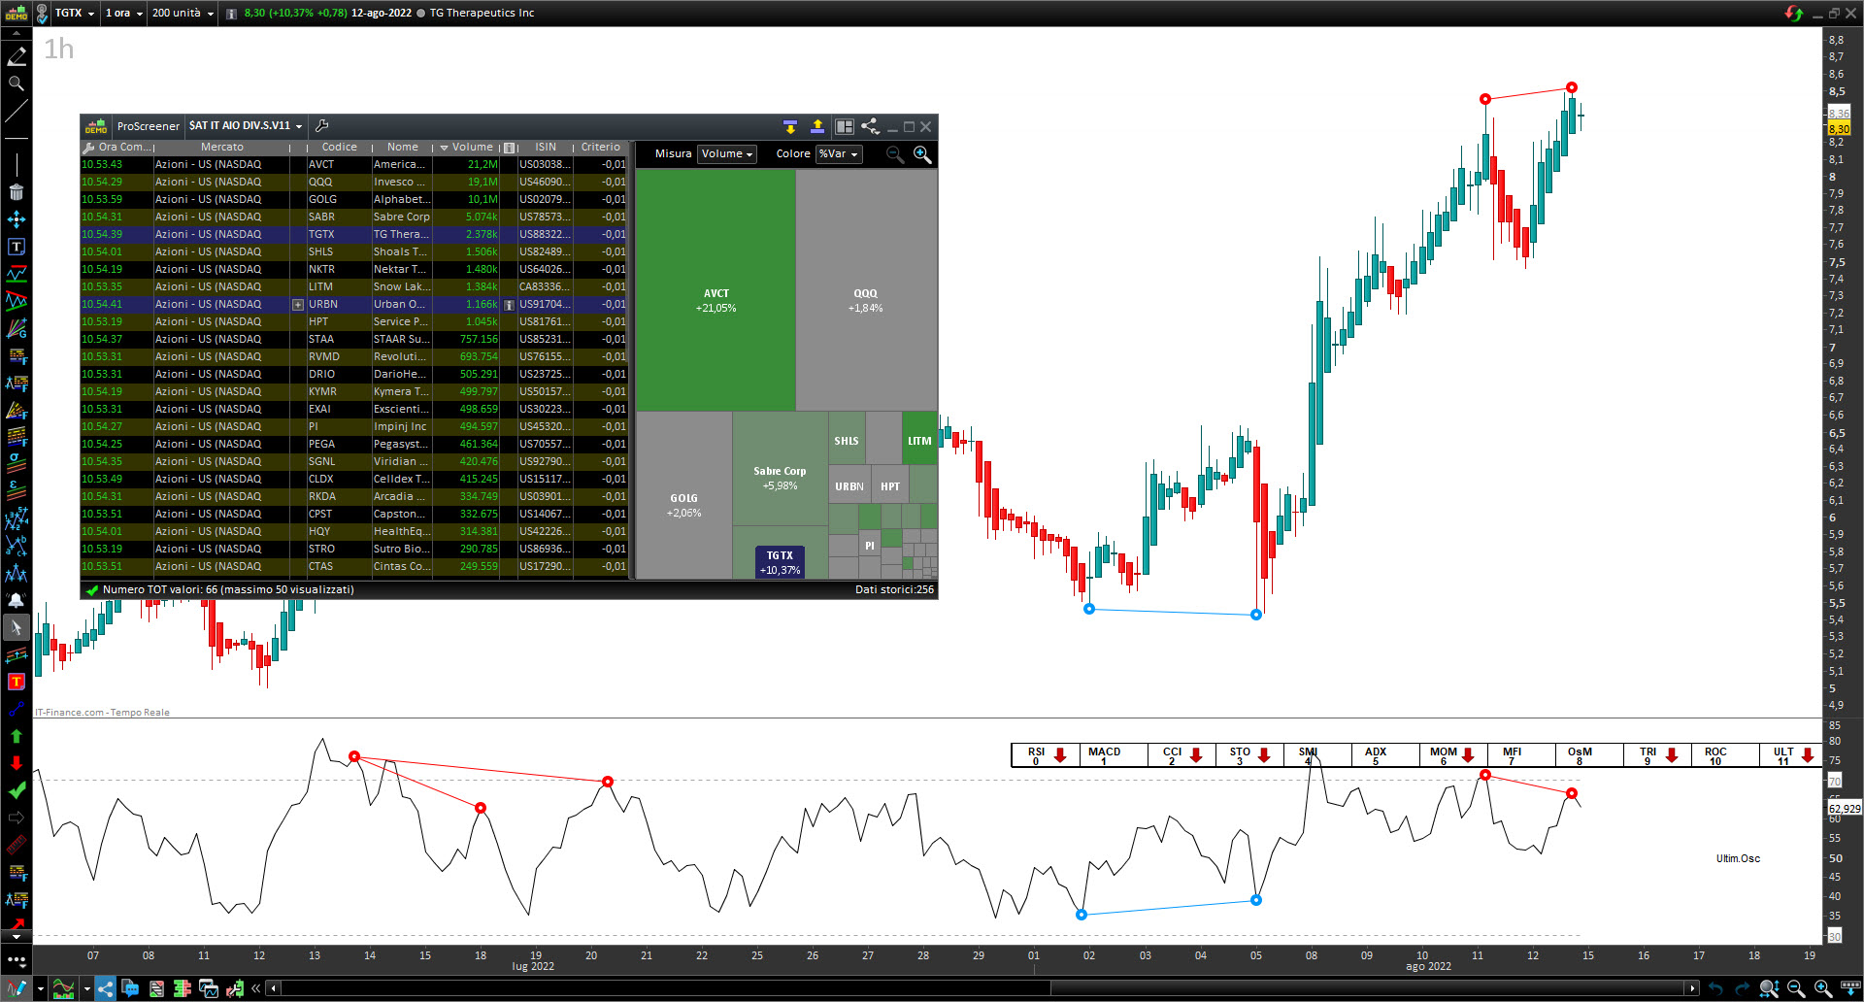
Task: Click the share icon in ProScreener header
Action: (x=870, y=126)
